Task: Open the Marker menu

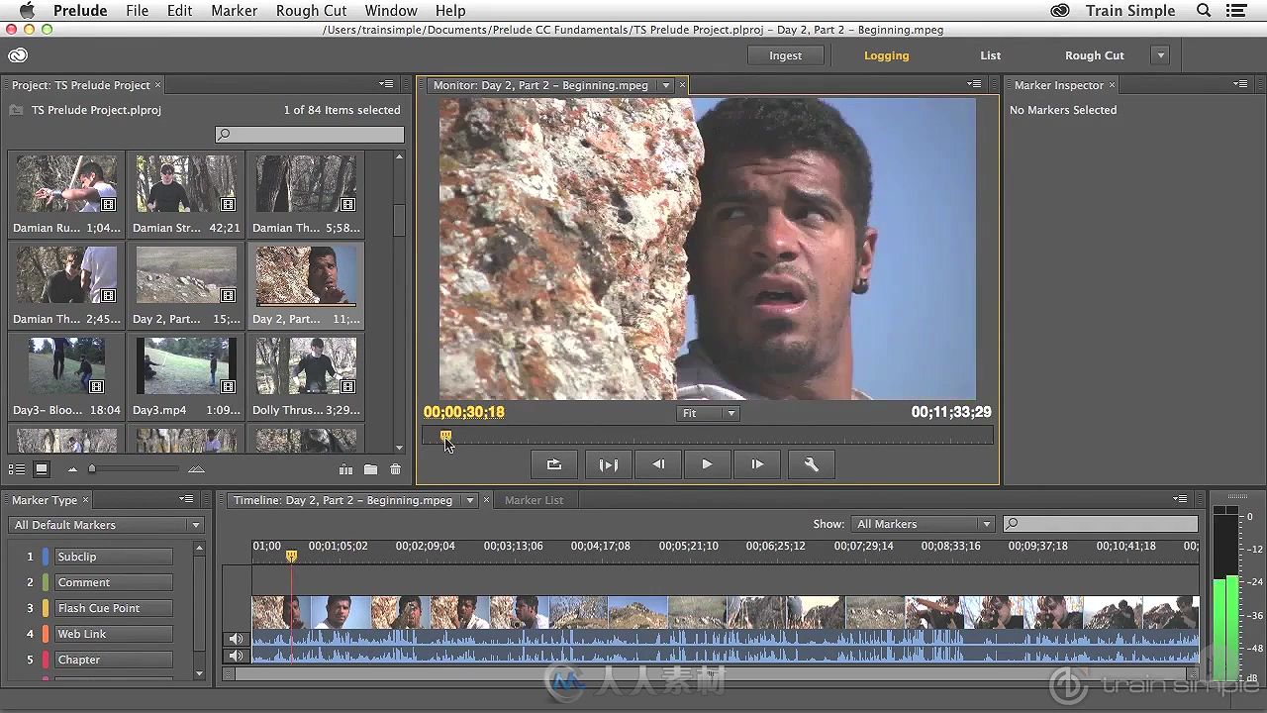Action: pos(234,11)
